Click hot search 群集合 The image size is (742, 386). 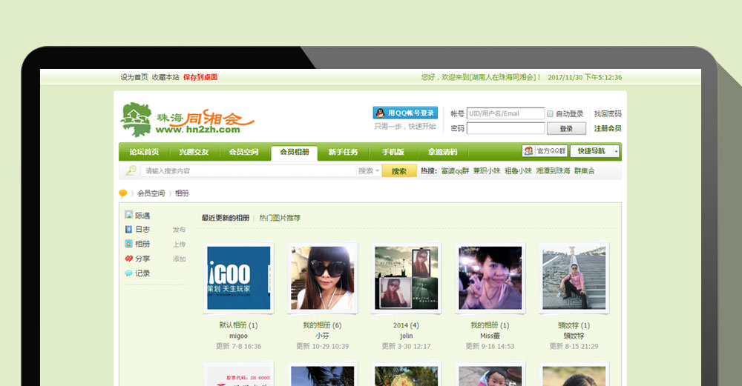tap(585, 171)
